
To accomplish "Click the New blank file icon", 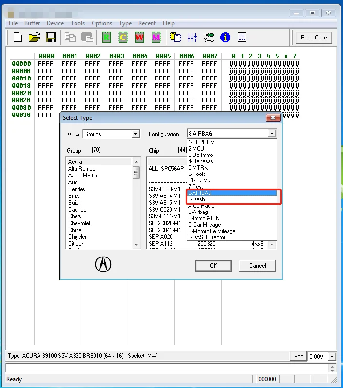I will (18, 38).
